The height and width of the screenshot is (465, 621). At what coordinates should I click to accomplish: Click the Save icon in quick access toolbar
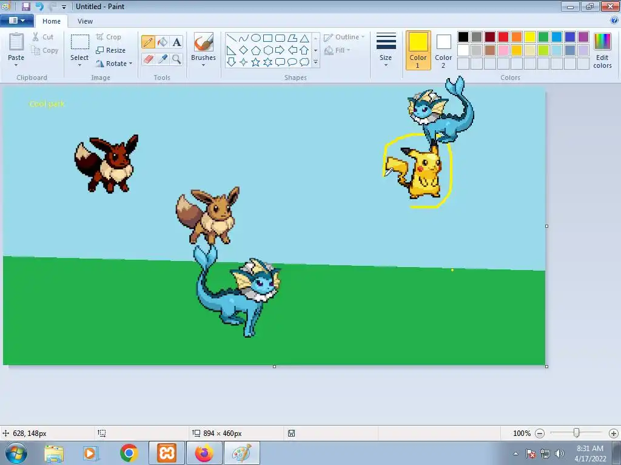25,6
